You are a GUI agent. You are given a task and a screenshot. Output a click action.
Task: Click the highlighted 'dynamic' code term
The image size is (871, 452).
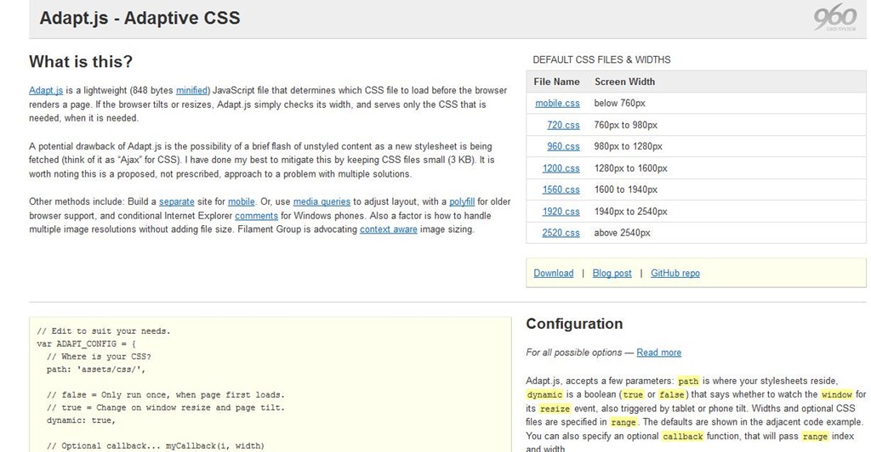[544, 395]
